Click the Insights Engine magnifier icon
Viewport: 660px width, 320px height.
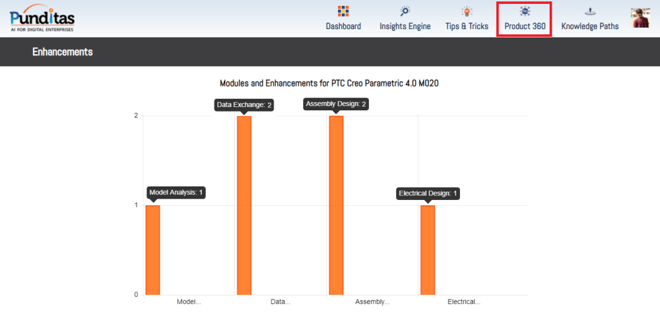405,11
